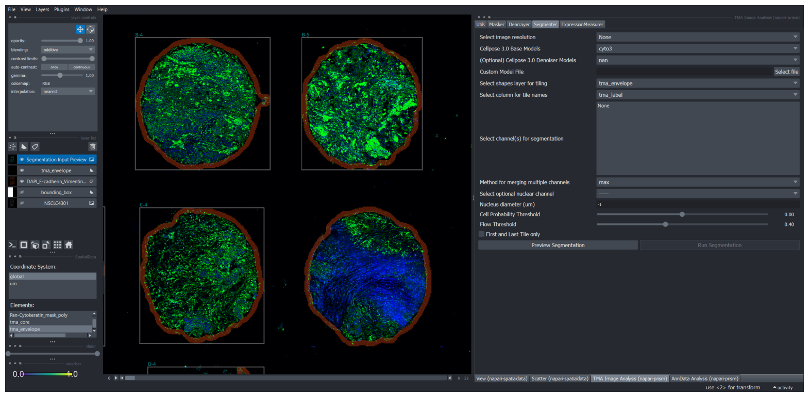Select tma_core in Elements list
809x397 pixels.
50,322
